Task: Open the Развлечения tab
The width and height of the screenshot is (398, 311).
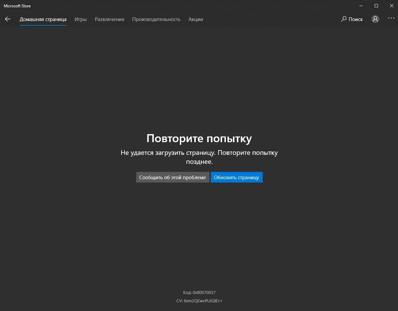Action: coord(109,19)
